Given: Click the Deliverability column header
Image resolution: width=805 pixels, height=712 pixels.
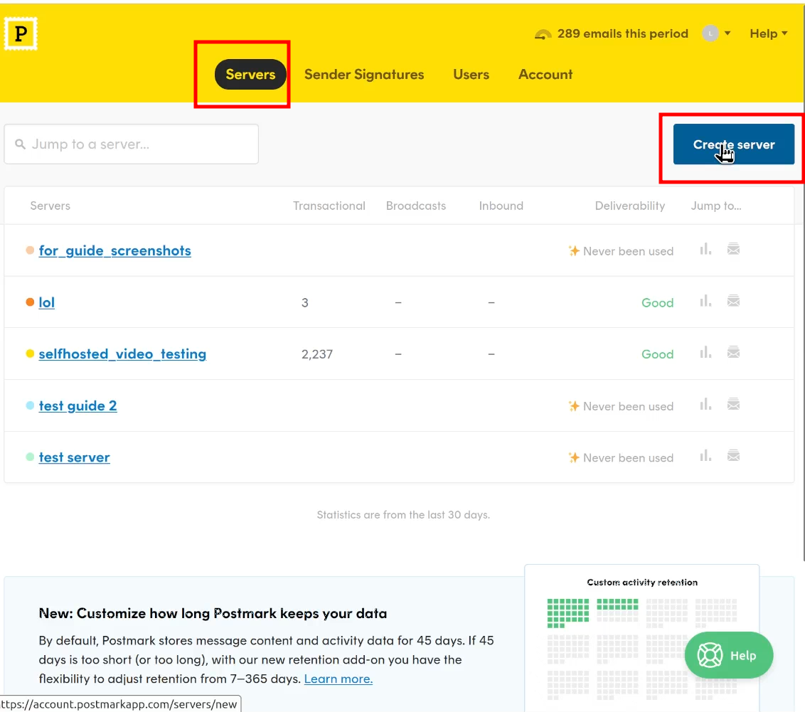Looking at the screenshot, I should (x=630, y=206).
